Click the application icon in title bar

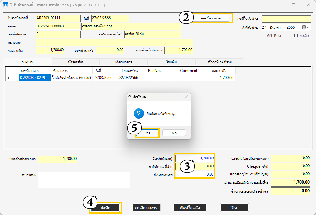(x=5, y=5)
